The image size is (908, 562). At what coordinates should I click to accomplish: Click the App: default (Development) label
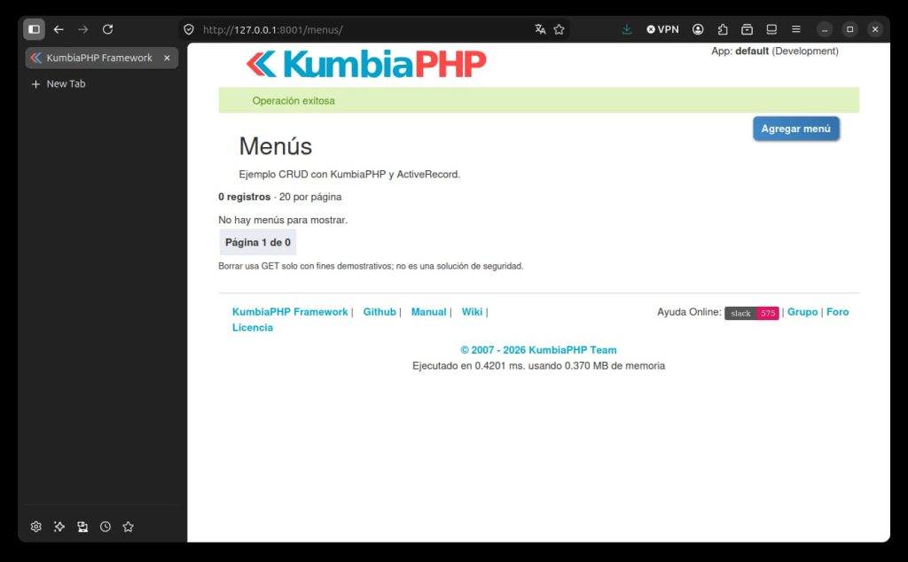pyautogui.click(x=775, y=51)
